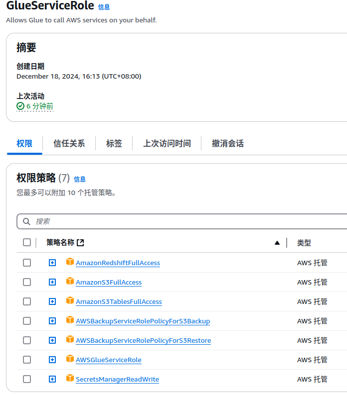347x394 pixels.
Task: Click the policy icon beside AmazonS3TablesFullAccess
Action: coord(70,300)
